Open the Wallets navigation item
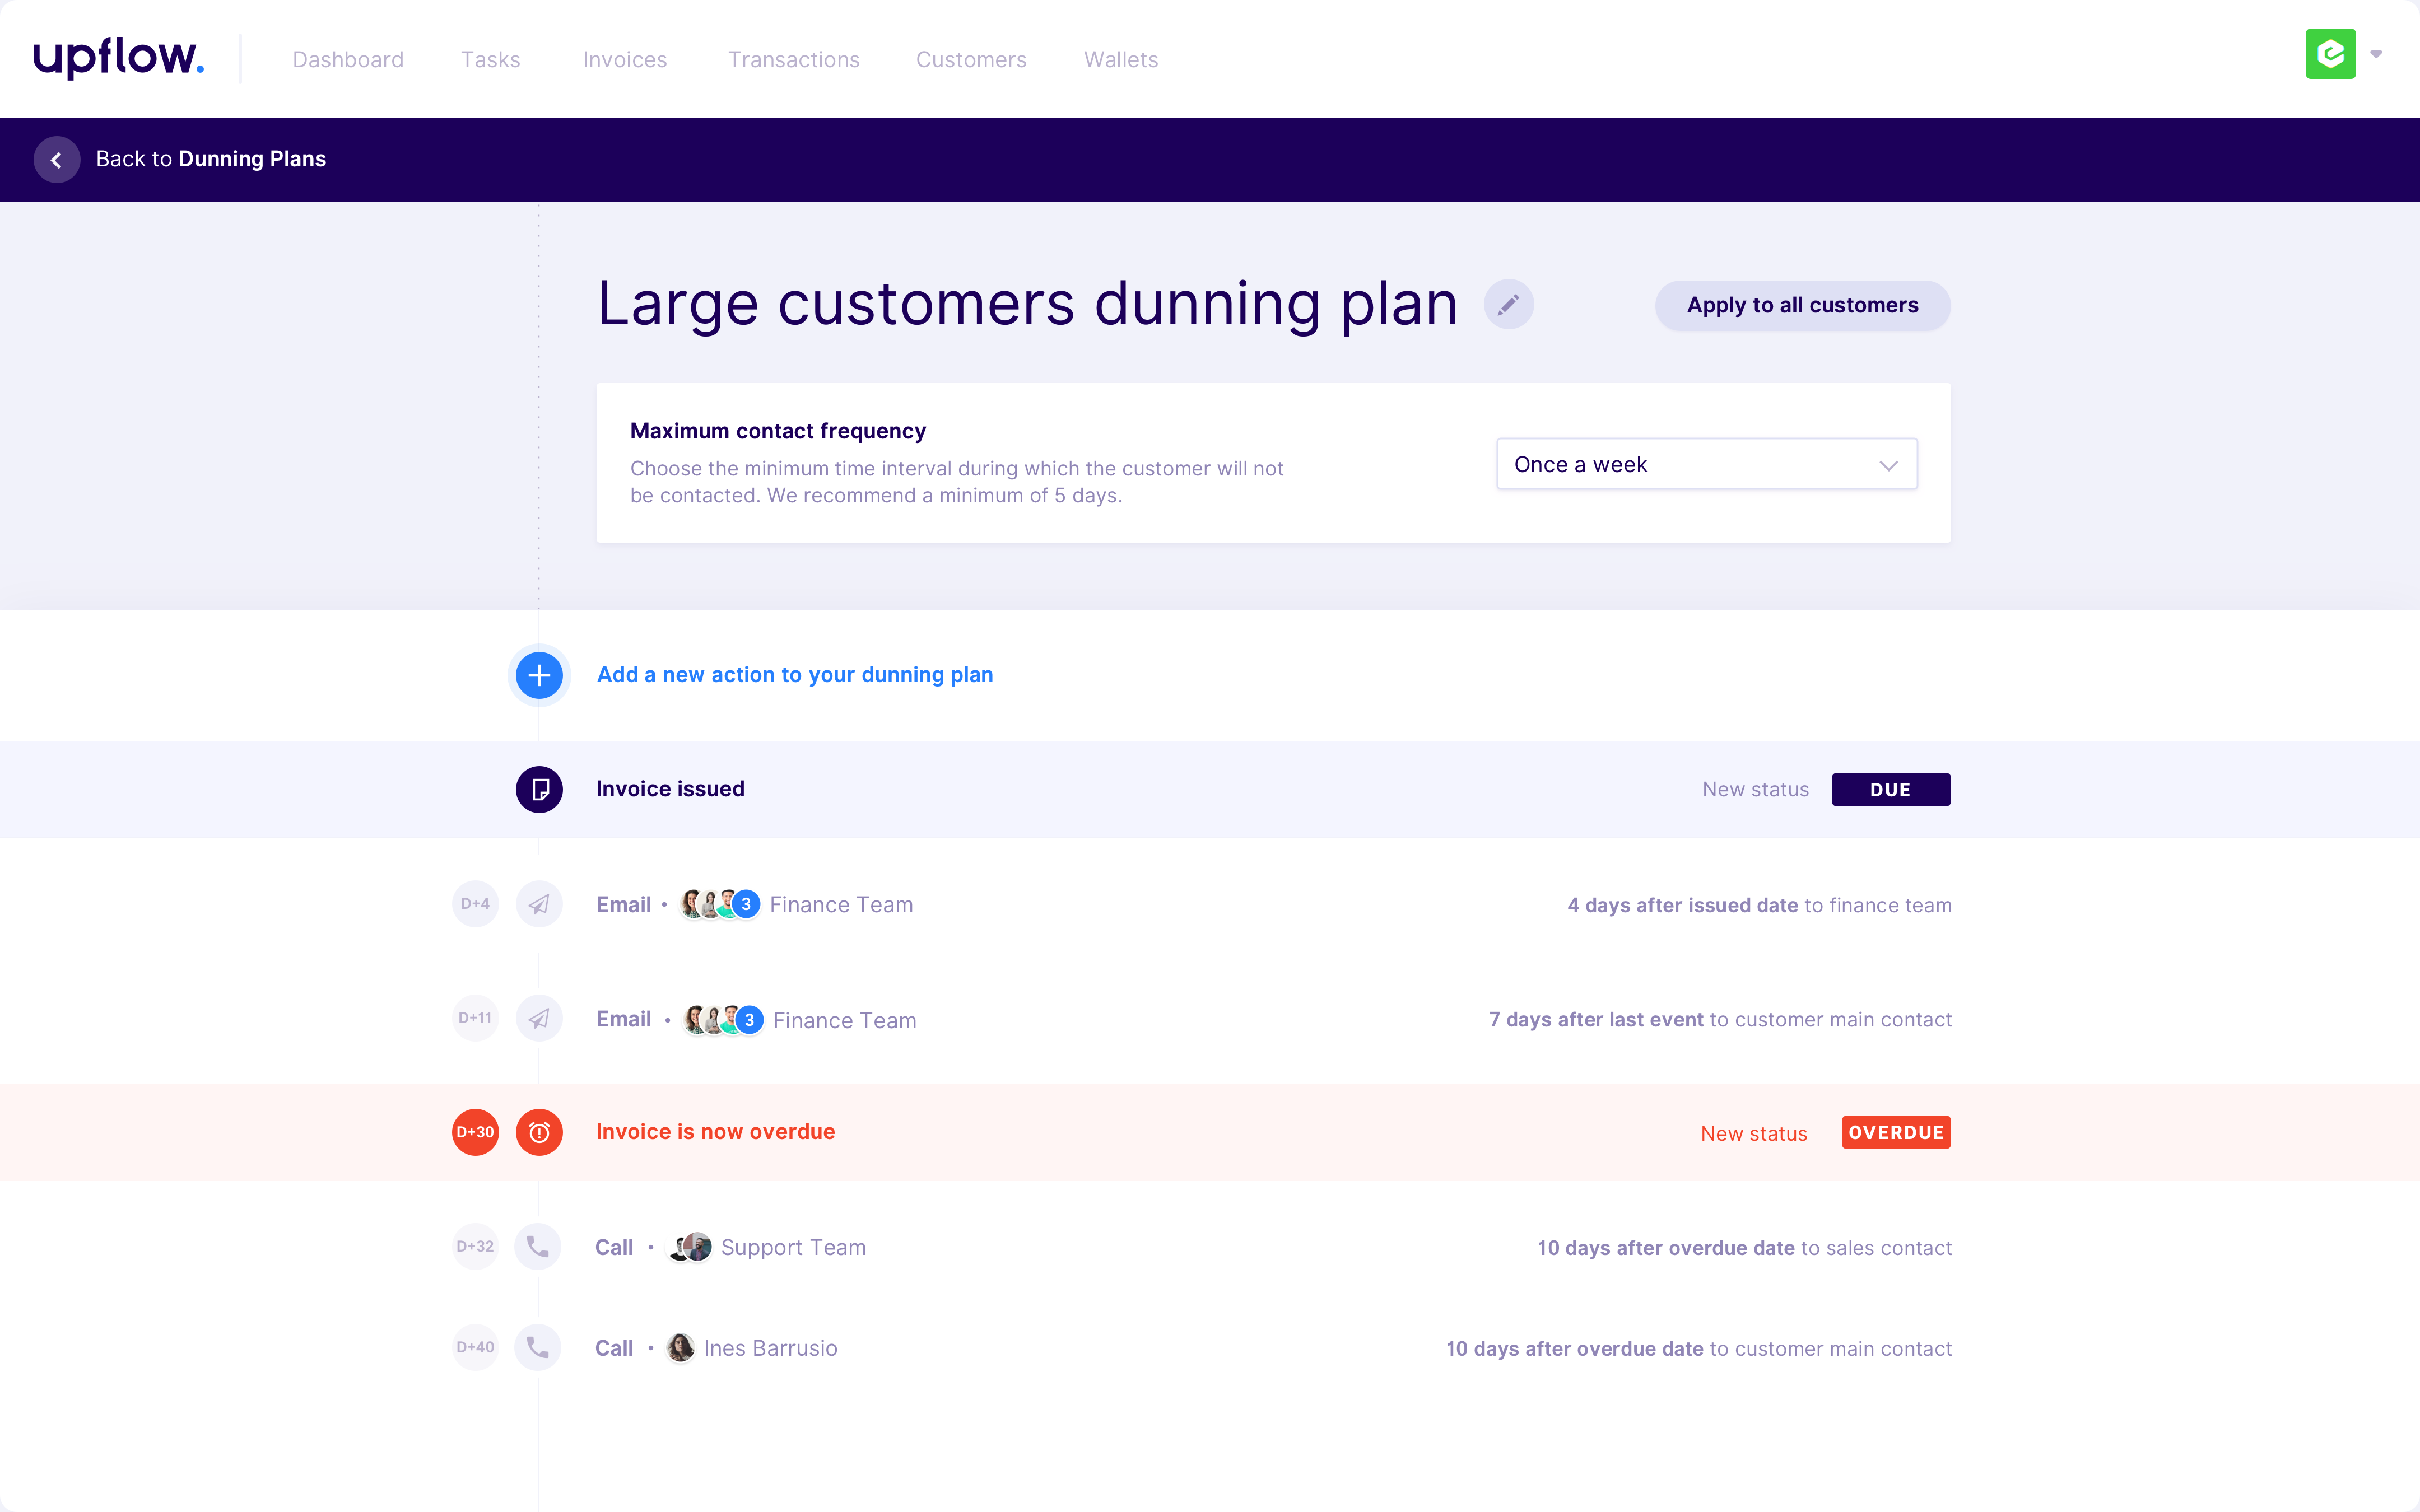 1121,60
